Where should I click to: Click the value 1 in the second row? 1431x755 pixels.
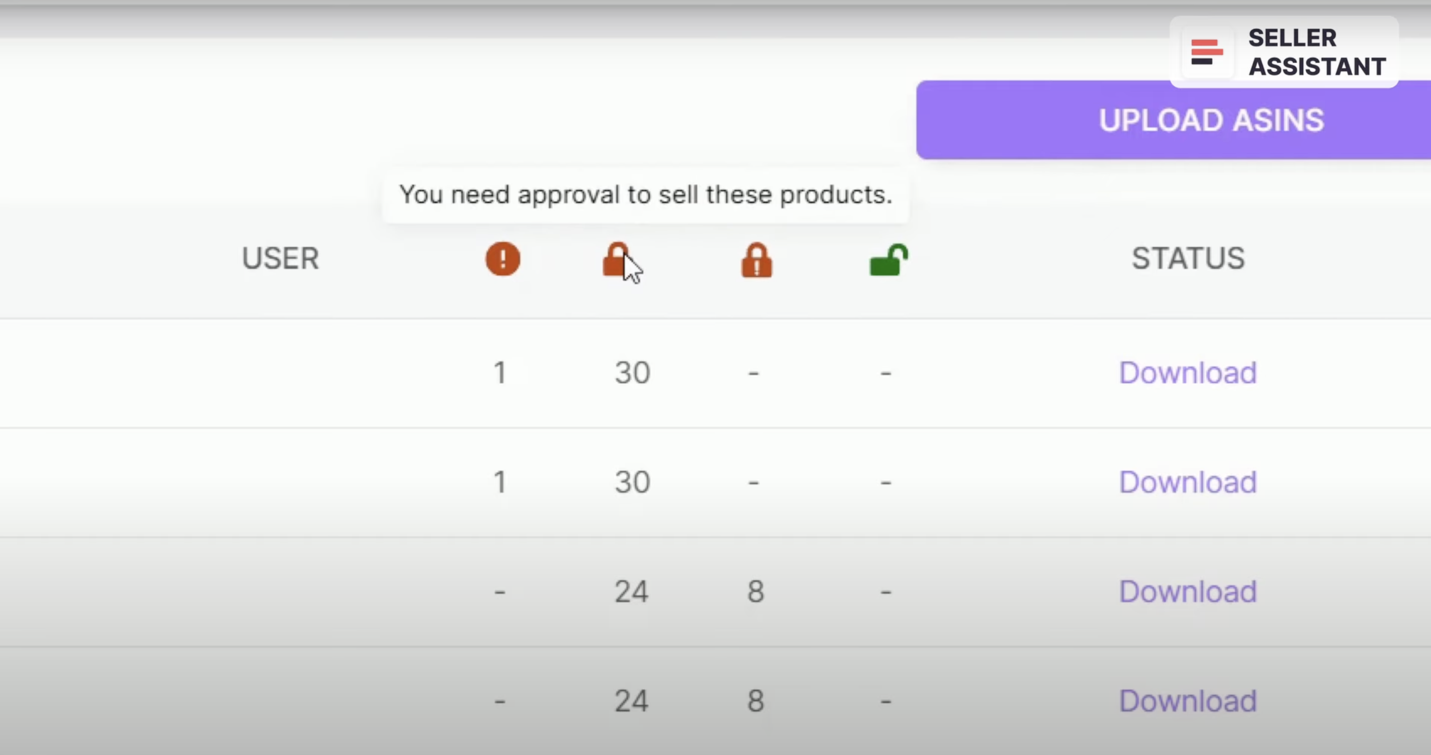tap(499, 482)
